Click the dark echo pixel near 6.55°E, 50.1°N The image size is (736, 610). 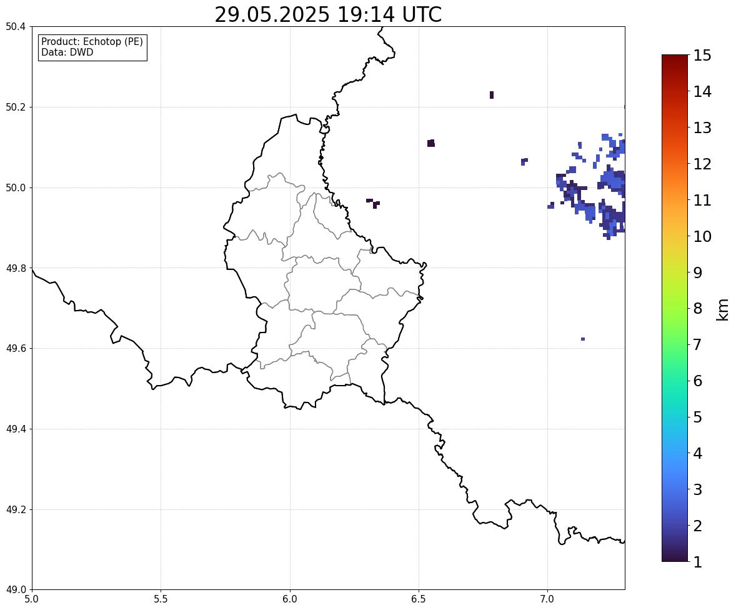pos(431,143)
